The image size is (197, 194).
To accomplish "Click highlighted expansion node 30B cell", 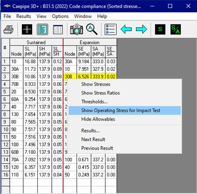I will (70, 77).
